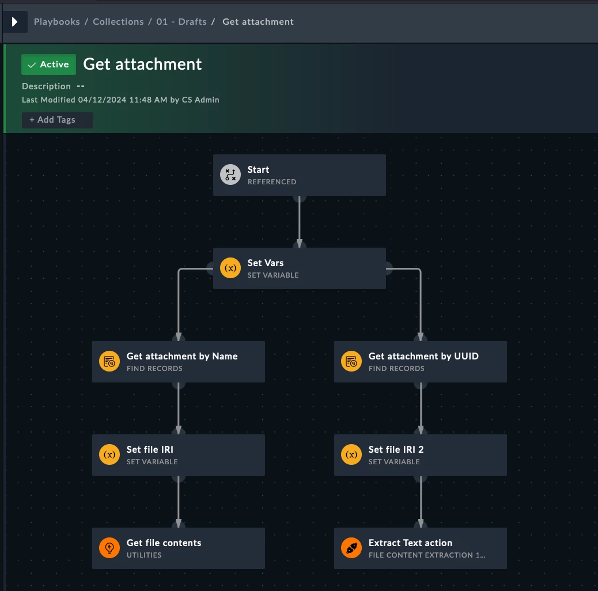Viewport: 598px width, 591px height.
Task: Click the playbook title Get attachment
Action: click(x=142, y=64)
